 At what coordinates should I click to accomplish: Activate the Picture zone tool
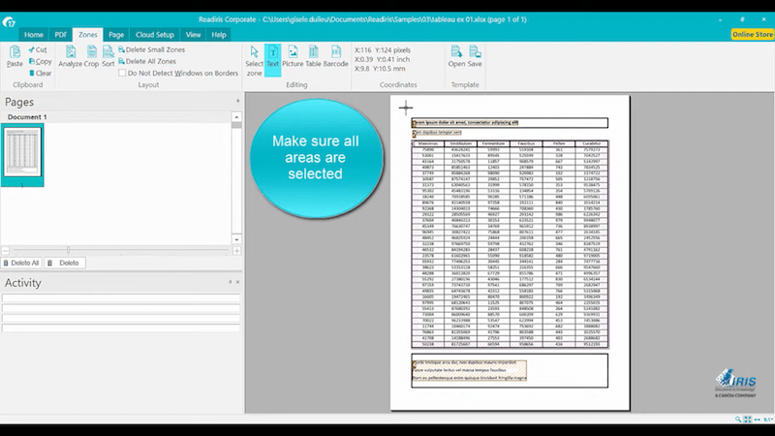293,56
